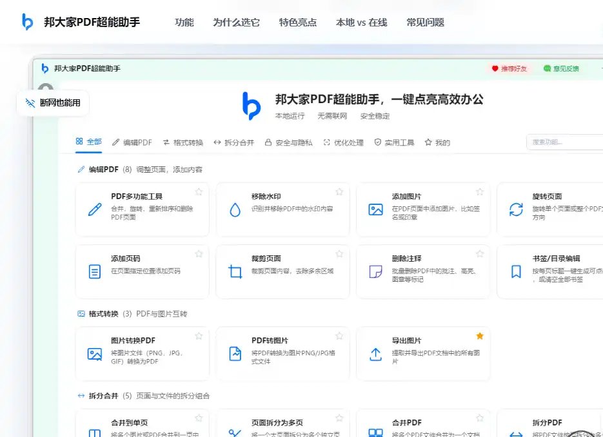Favorite 移除水印 with its star

[339, 192]
